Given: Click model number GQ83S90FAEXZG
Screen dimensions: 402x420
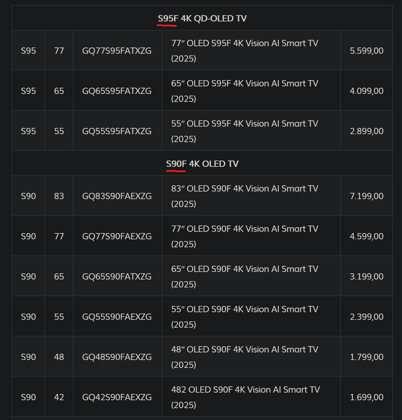Looking at the screenshot, I should (x=117, y=196).
